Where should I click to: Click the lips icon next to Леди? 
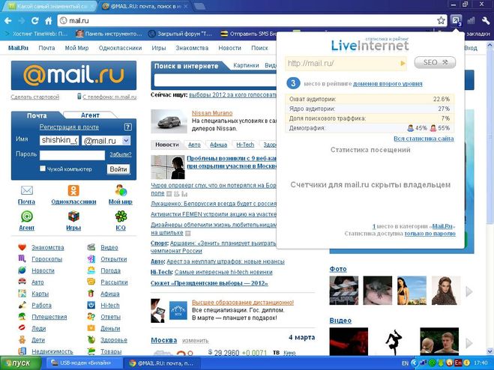22,328
